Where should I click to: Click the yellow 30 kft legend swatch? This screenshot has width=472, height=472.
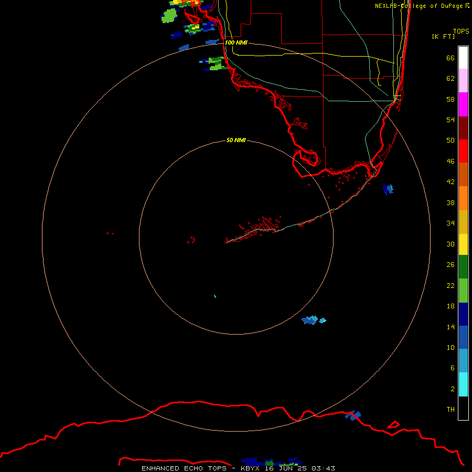pyautogui.click(x=463, y=244)
